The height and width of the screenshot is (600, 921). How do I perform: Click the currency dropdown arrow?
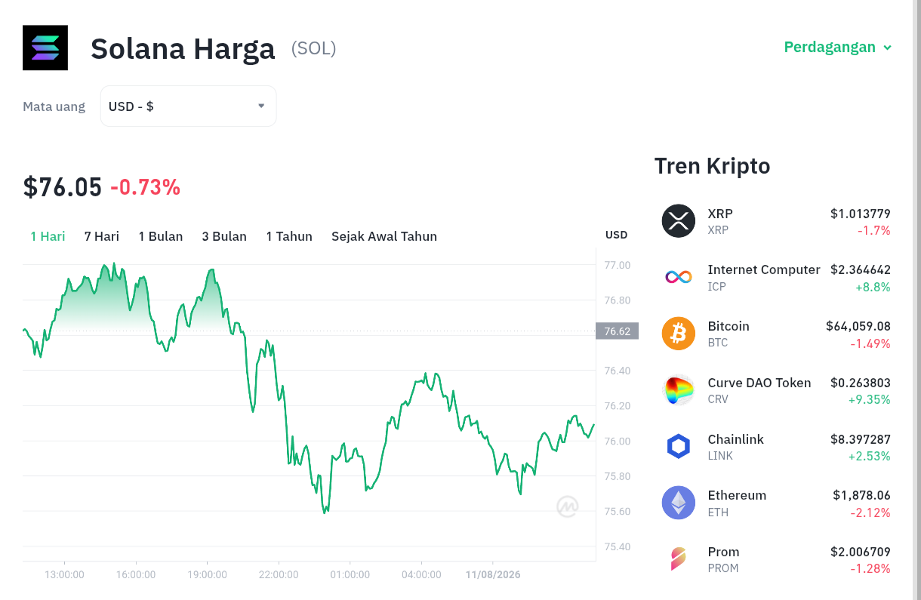click(261, 106)
